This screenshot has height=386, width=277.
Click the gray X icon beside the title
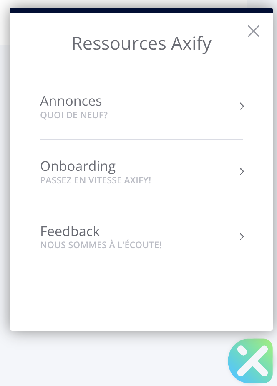253,31
